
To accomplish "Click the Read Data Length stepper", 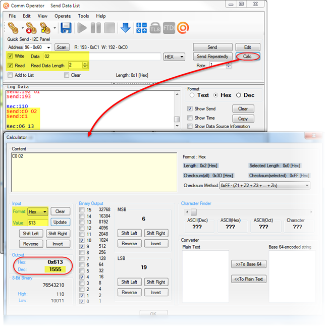I will 85,65.
